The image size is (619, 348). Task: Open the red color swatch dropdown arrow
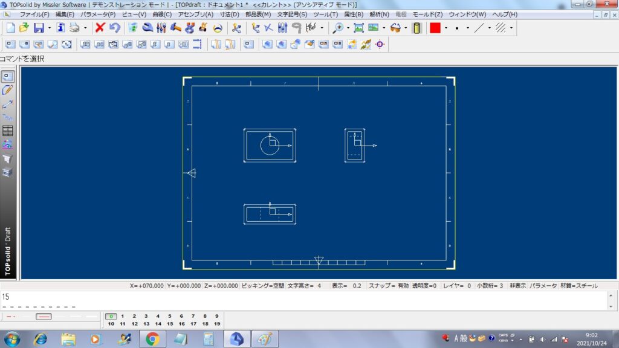coord(446,28)
